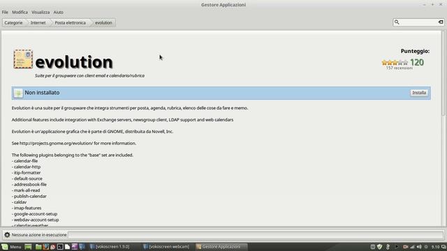Click the purple application icon in taskbar

[75, 247]
